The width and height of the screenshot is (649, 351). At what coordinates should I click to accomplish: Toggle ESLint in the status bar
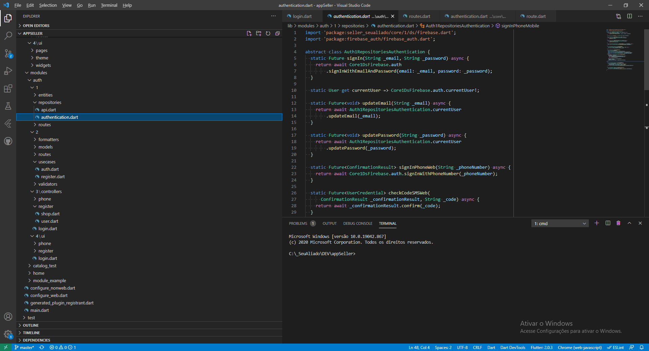point(616,348)
